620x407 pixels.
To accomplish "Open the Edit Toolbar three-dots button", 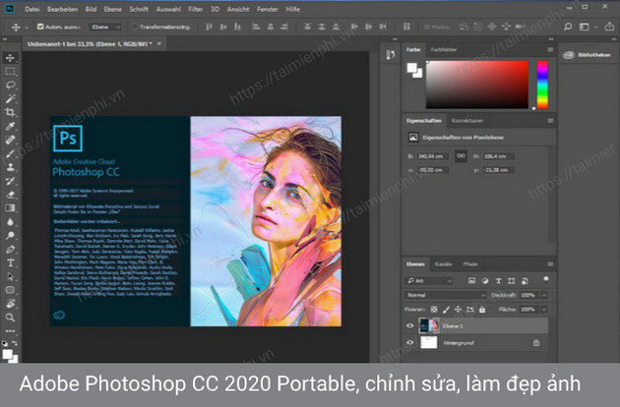I will (x=10, y=331).
